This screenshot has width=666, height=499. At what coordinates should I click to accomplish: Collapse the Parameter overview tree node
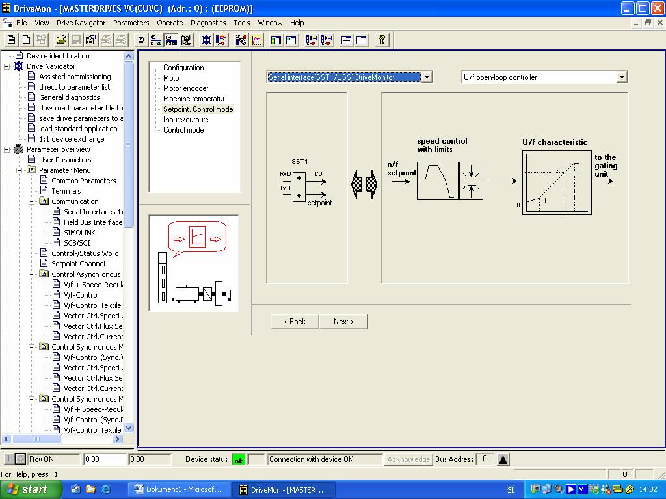[7, 149]
